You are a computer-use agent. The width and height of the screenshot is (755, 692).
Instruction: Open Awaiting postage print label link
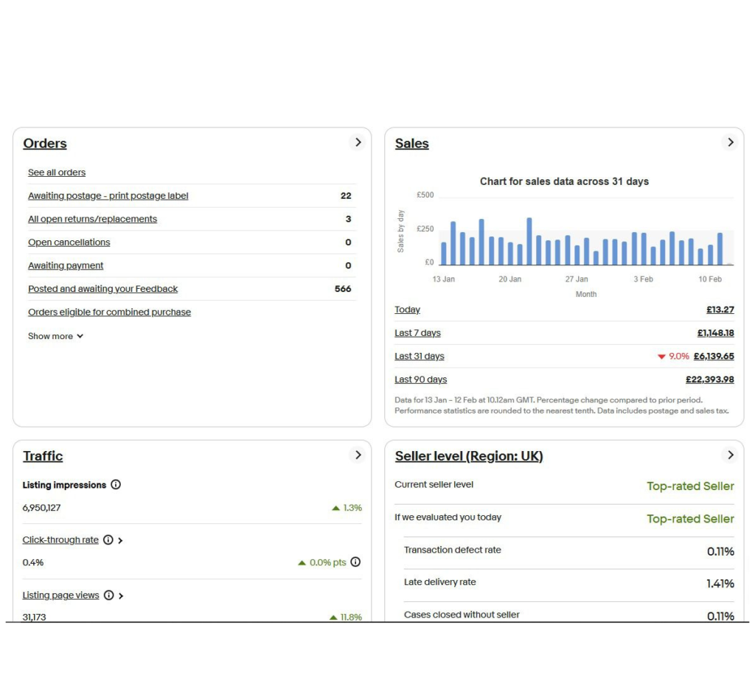pyautogui.click(x=108, y=196)
